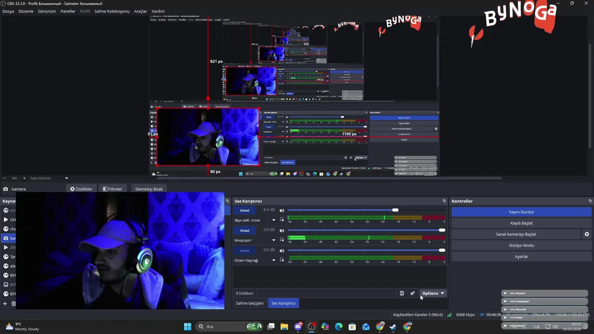The height and width of the screenshot is (334, 594).
Task: Open the Dosya menu
Action: (x=8, y=11)
